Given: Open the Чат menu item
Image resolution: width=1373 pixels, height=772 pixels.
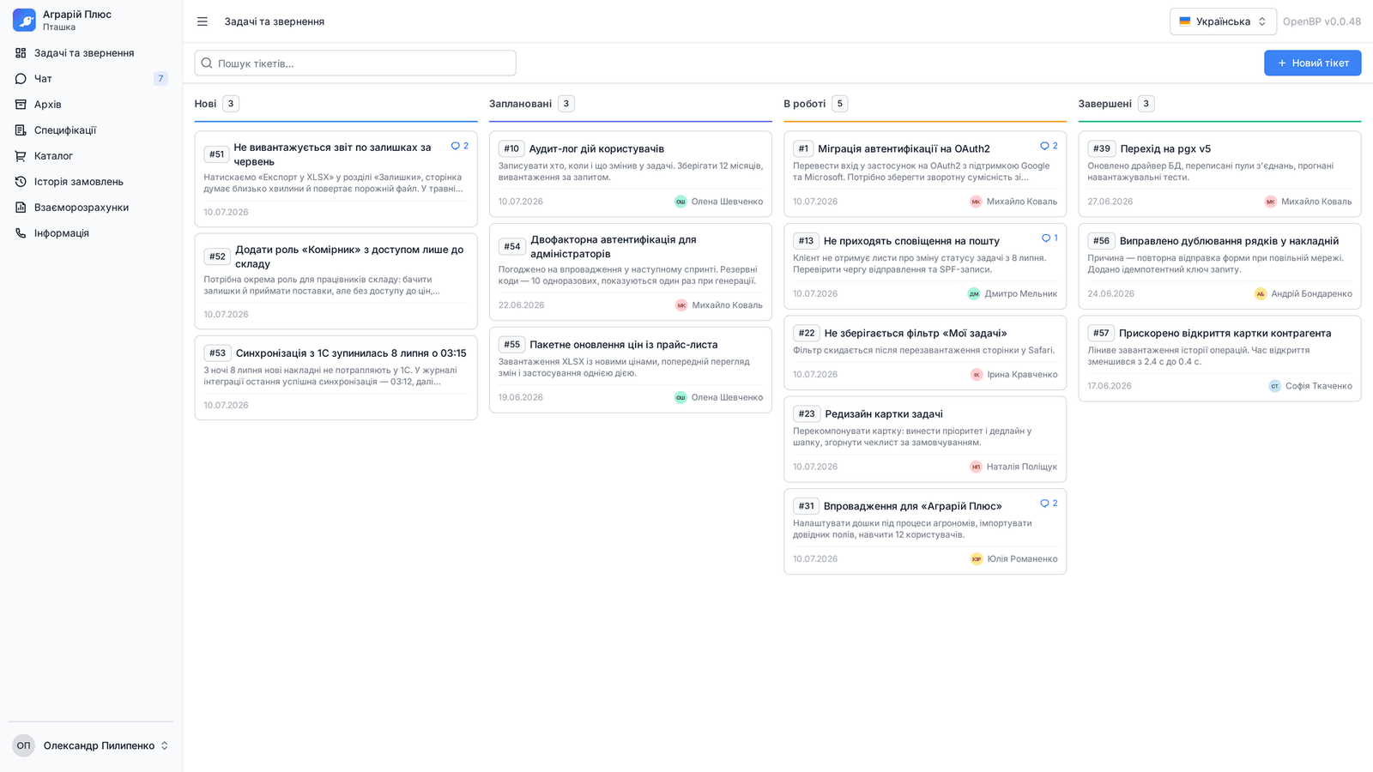Looking at the screenshot, I should pos(91,79).
